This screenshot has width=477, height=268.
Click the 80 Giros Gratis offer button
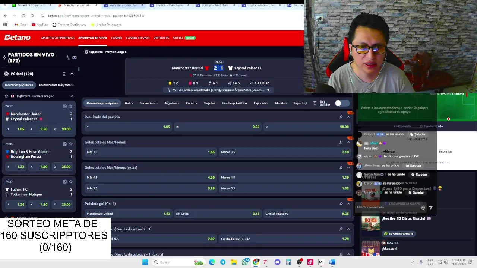click(x=399, y=234)
